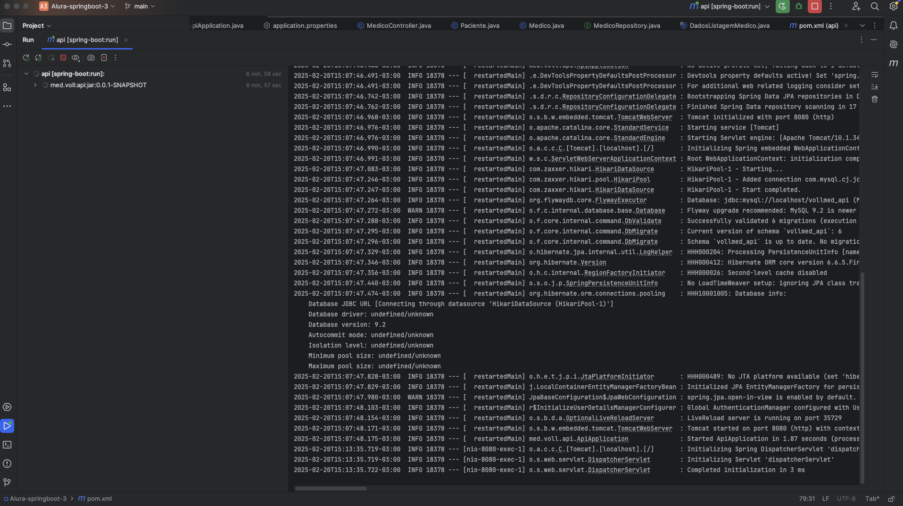The width and height of the screenshot is (903, 506).
Task: Click the vertical console scrollbar
Action: tap(862, 377)
